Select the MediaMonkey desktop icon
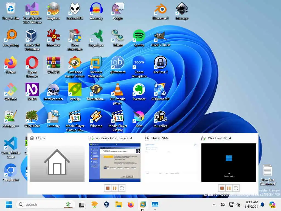 96,92
